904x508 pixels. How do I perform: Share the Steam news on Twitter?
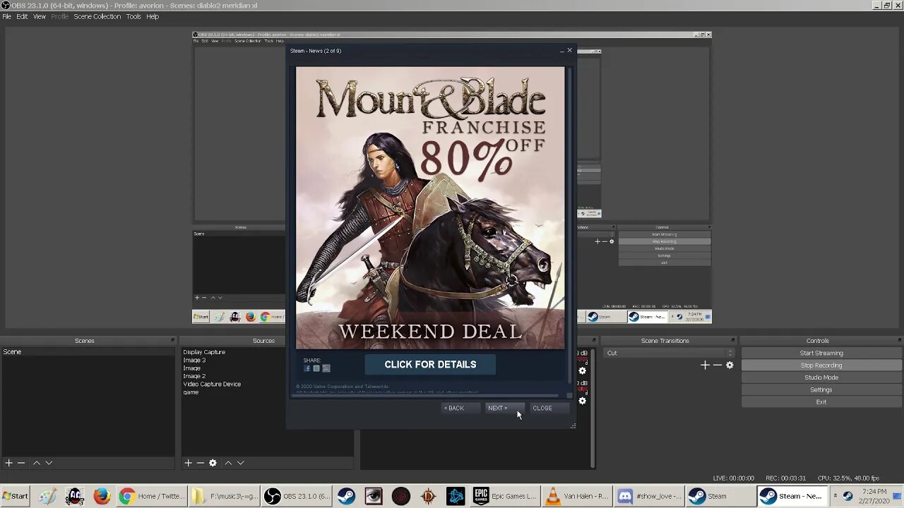316,368
